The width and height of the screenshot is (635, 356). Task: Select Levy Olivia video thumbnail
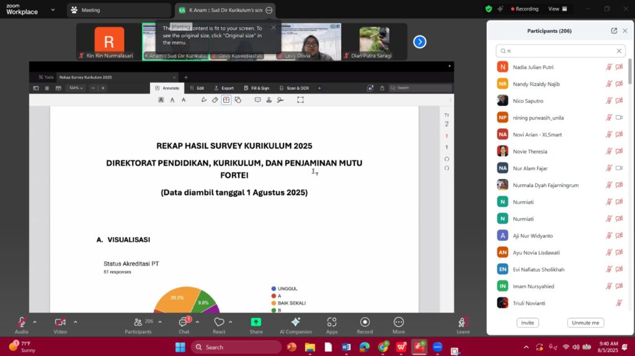311,41
